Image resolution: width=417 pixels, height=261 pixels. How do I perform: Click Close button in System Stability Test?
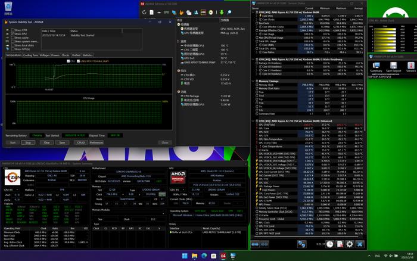point(165,142)
